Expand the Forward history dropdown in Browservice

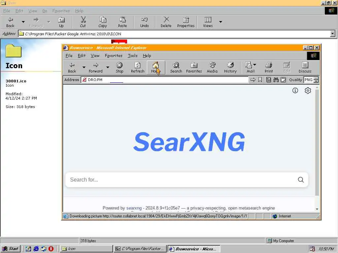coord(108,67)
